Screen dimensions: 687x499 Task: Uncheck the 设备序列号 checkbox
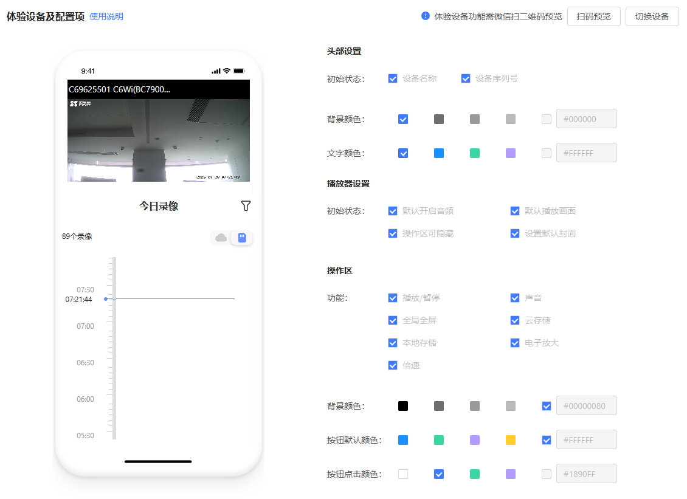tap(466, 78)
